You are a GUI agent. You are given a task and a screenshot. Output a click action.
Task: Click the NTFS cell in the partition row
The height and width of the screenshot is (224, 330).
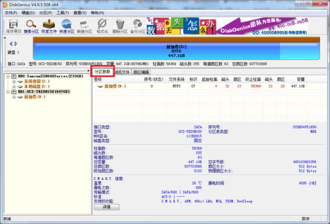pyautogui.click(x=176, y=86)
